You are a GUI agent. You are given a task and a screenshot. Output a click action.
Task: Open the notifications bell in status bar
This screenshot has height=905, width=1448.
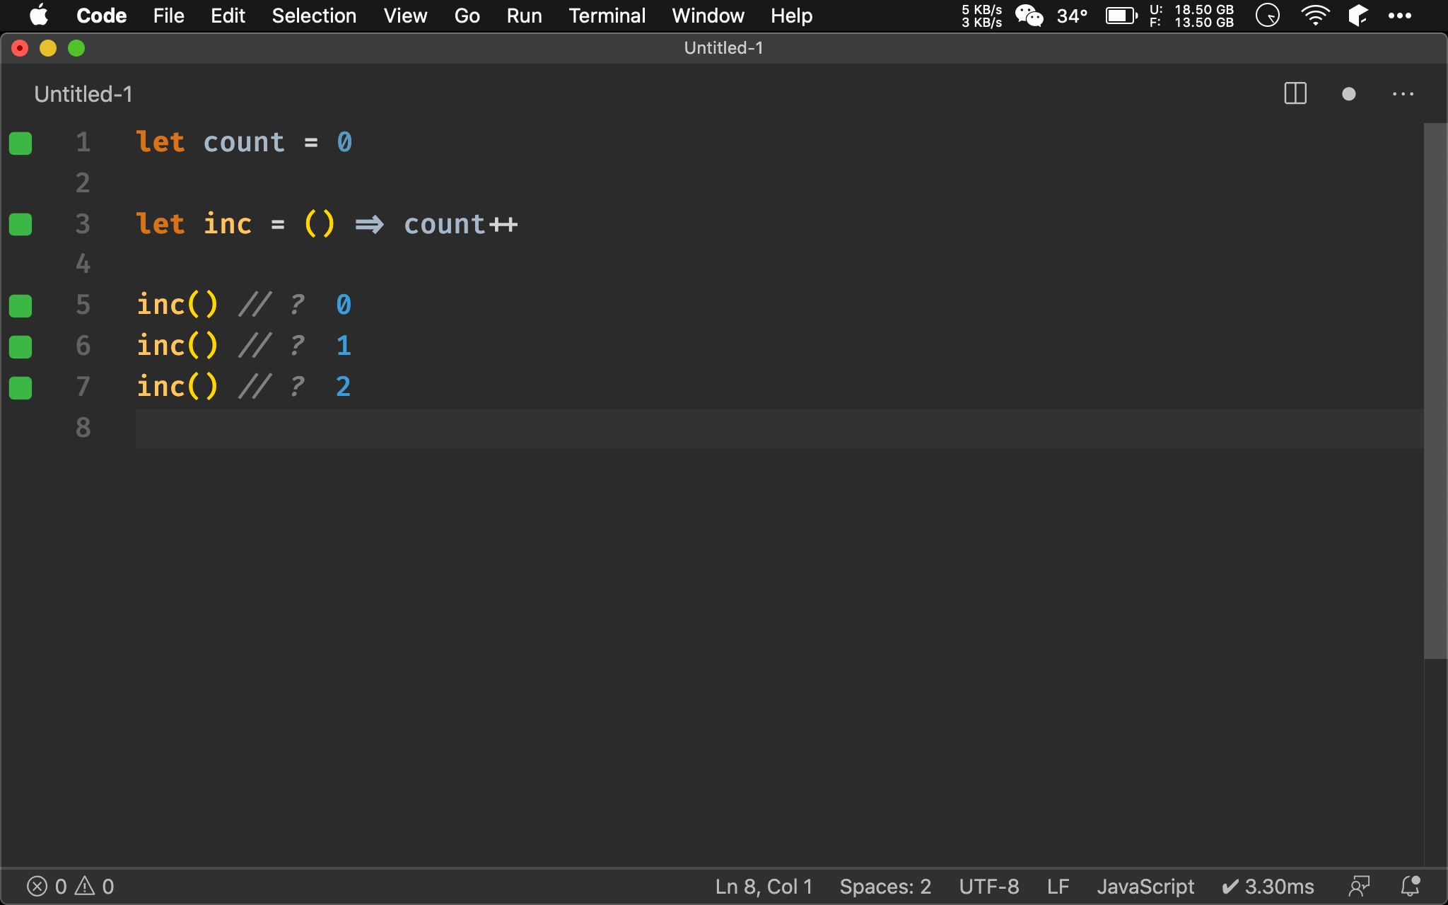(1411, 886)
